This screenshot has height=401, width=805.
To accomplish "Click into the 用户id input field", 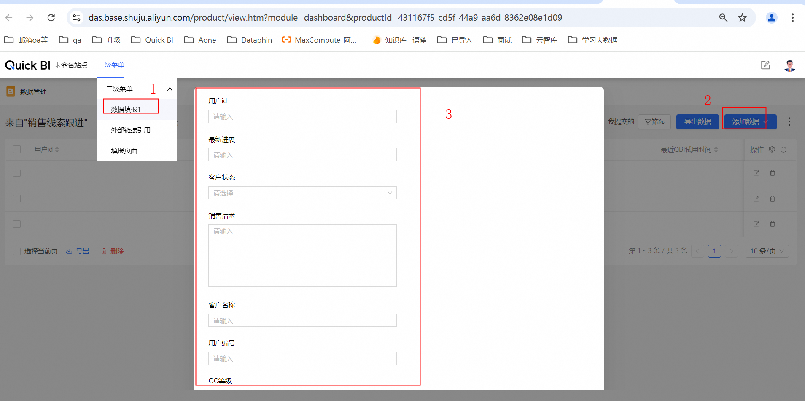I will pos(302,117).
